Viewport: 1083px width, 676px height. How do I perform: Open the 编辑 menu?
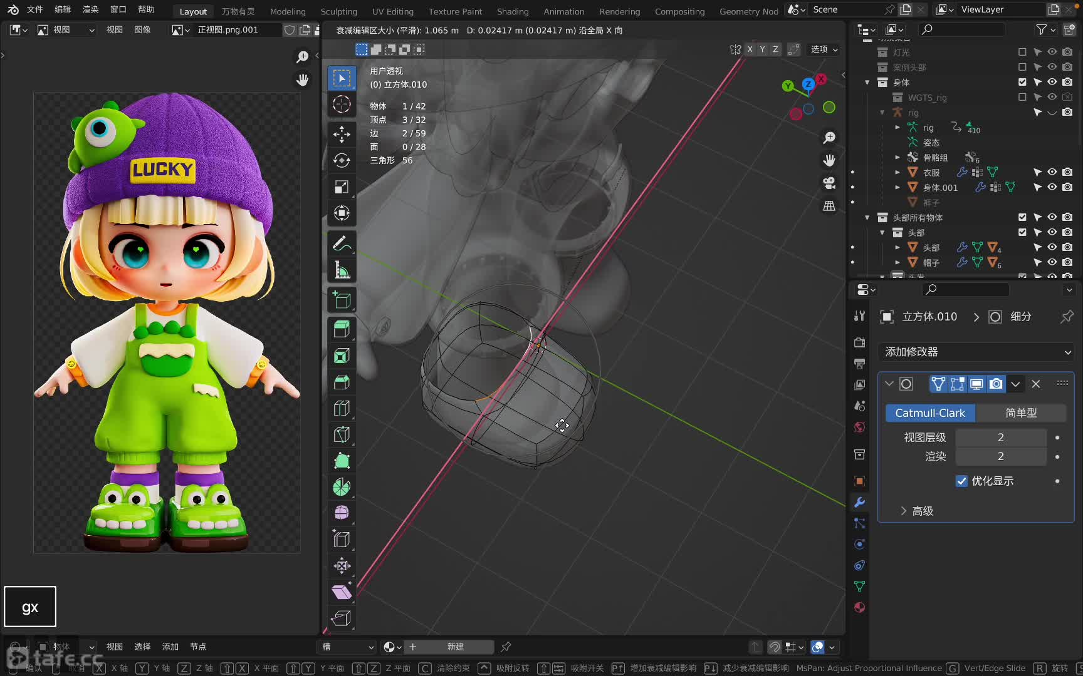pos(63,9)
